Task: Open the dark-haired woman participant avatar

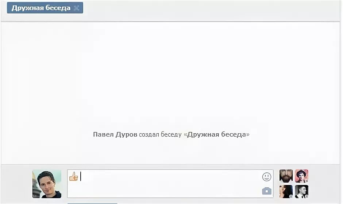Action: coord(286,192)
